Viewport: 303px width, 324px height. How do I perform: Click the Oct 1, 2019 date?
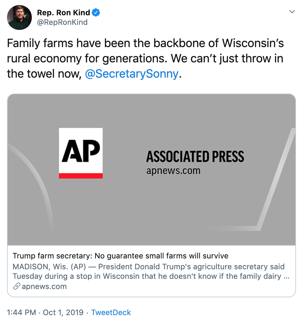63,313
